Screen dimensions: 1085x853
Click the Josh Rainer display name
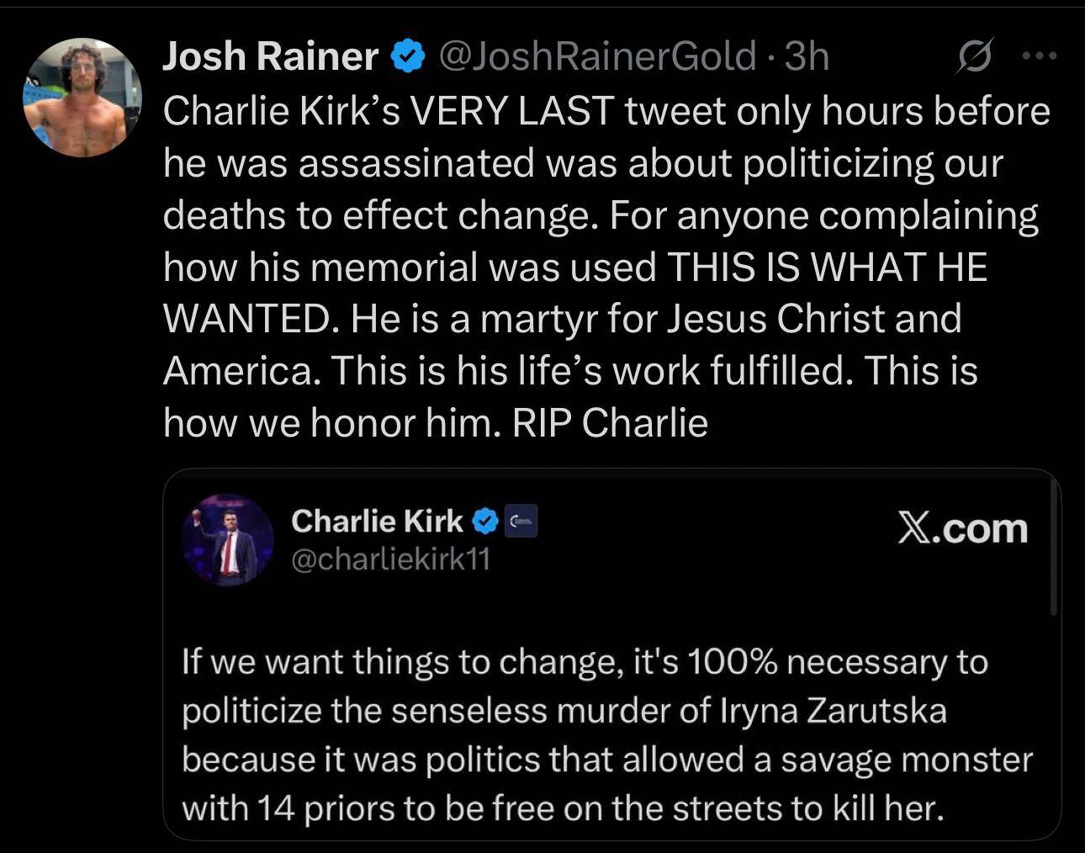coord(270,57)
